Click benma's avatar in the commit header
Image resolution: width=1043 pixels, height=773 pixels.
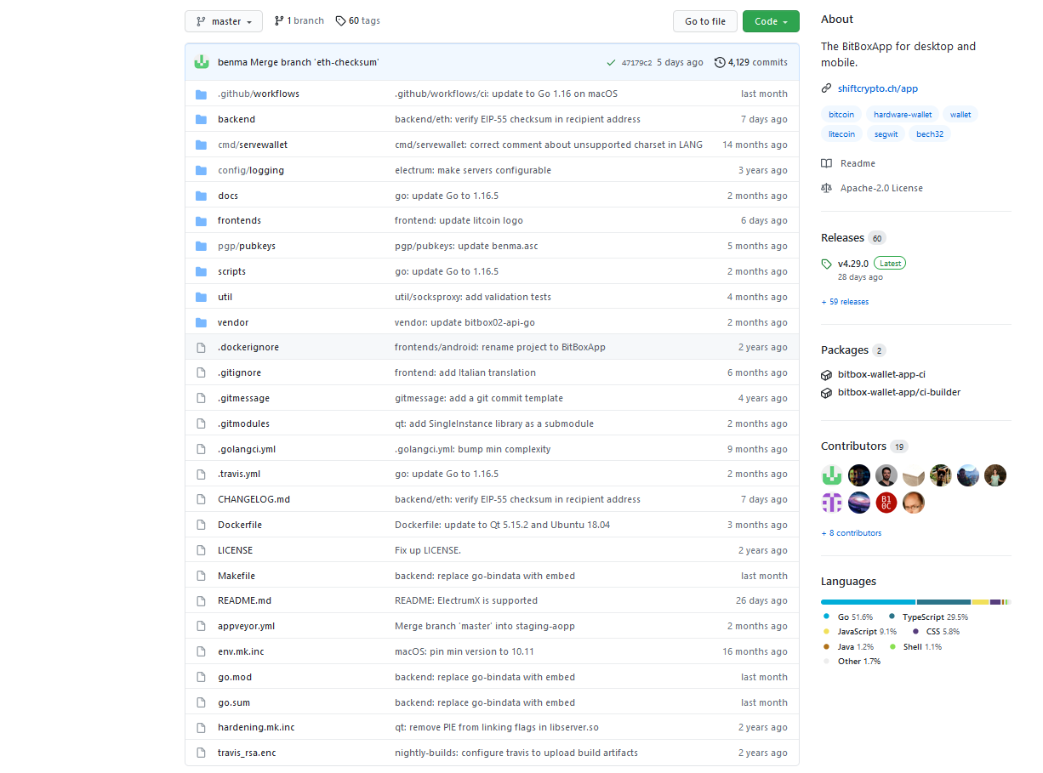click(x=202, y=62)
